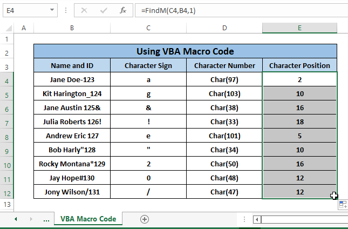The width and height of the screenshot is (348, 229).
Task: Click the Name Box showing E4
Action: tap(24, 10)
